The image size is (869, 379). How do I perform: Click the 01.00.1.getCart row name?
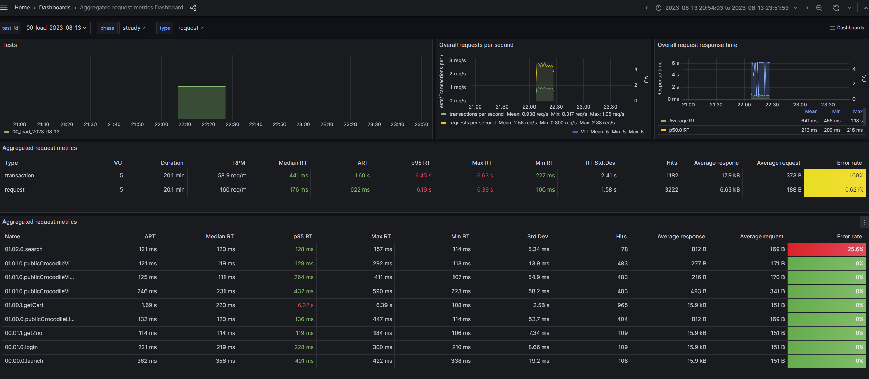pyautogui.click(x=24, y=305)
